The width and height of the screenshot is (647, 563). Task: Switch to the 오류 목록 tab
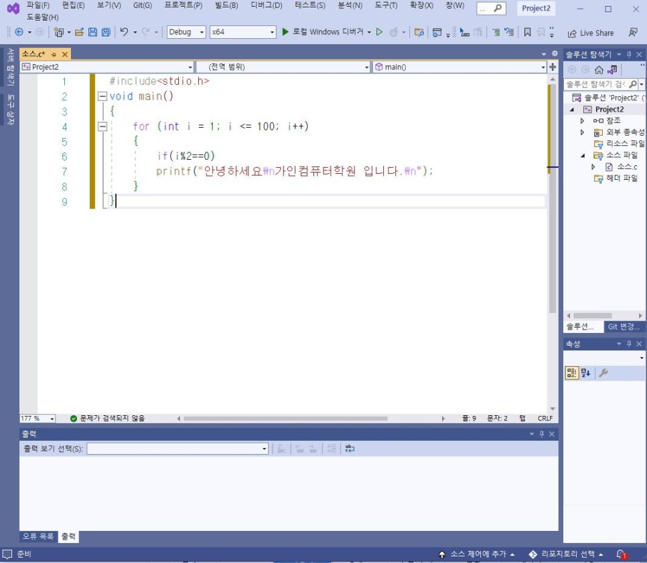38,536
